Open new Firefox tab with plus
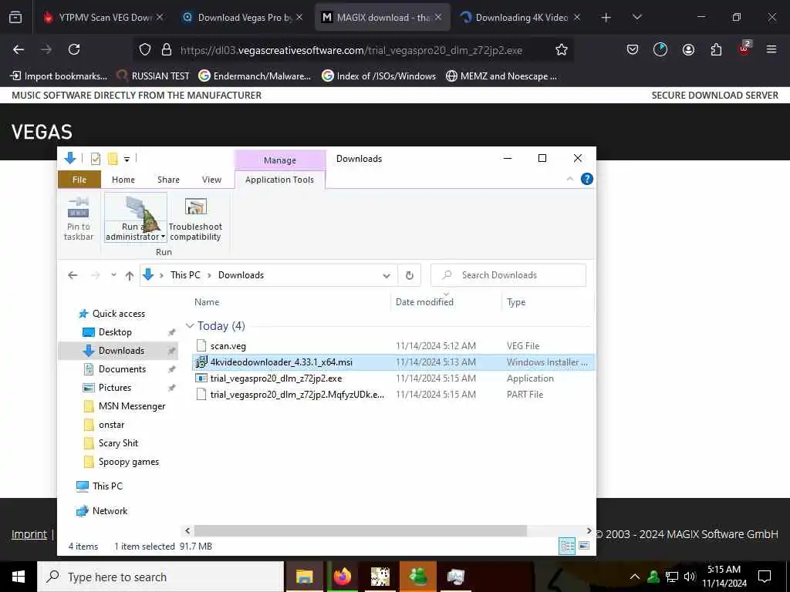This screenshot has height=592, width=790. click(x=606, y=18)
